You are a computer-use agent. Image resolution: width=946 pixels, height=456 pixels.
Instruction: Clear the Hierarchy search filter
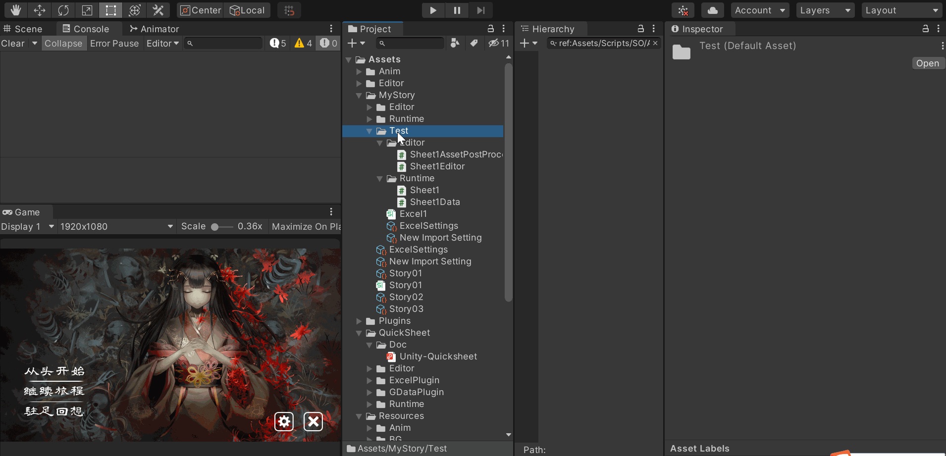[x=655, y=44]
